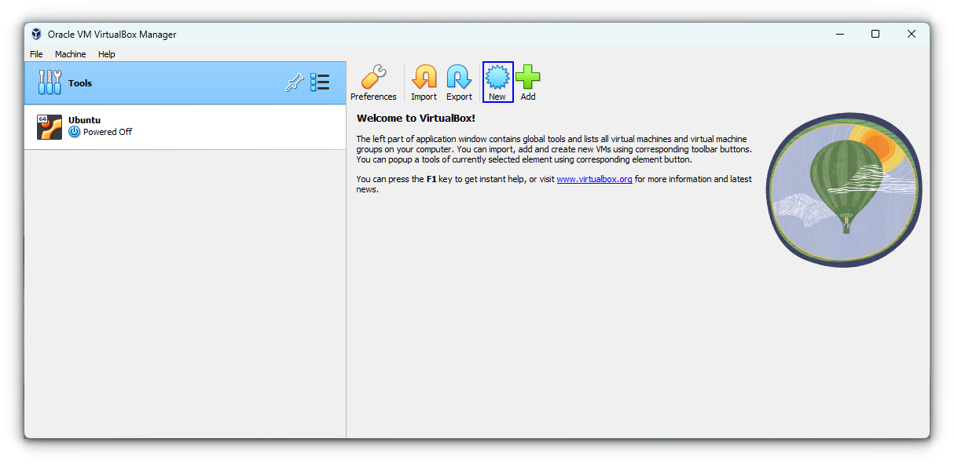Maximize the VirtualBox Manager window
The height and width of the screenshot is (464, 954).
click(x=875, y=35)
